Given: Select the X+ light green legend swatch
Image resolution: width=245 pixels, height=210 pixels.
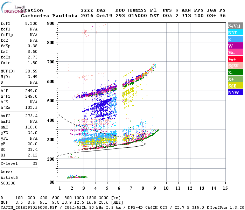Looking at the screenshot, I should tap(235, 79).
